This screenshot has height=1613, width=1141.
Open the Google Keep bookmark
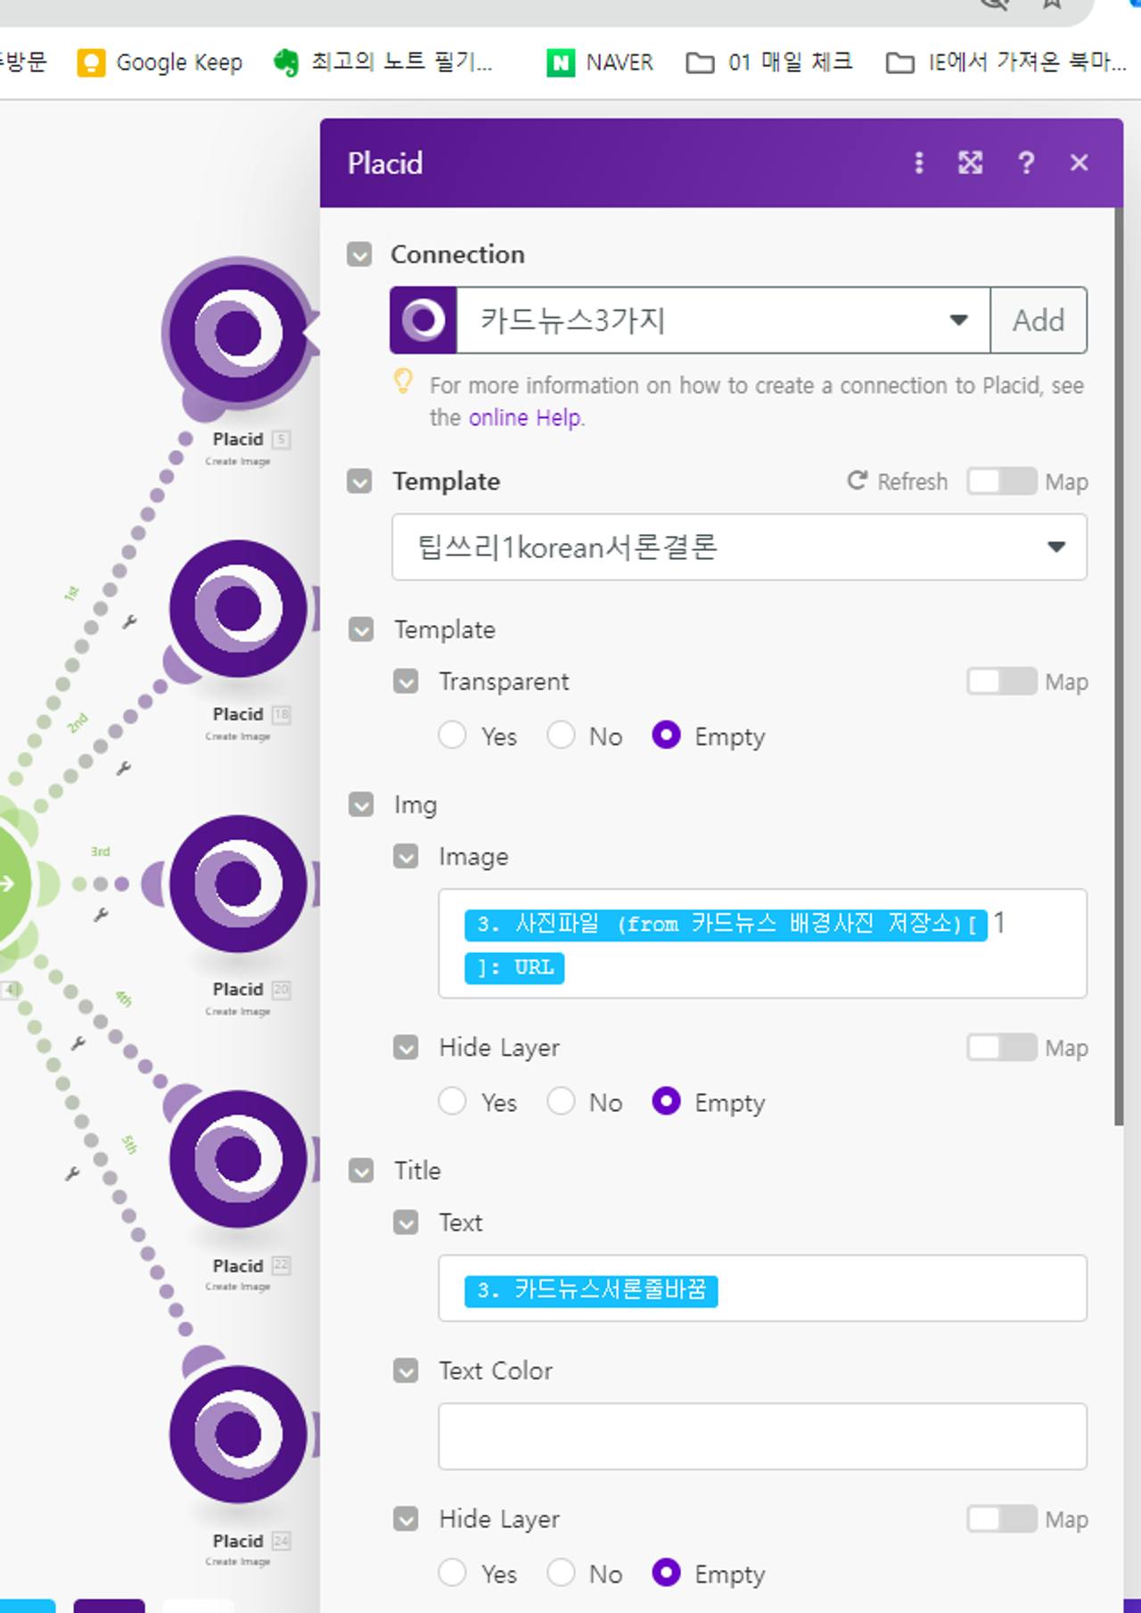160,62
